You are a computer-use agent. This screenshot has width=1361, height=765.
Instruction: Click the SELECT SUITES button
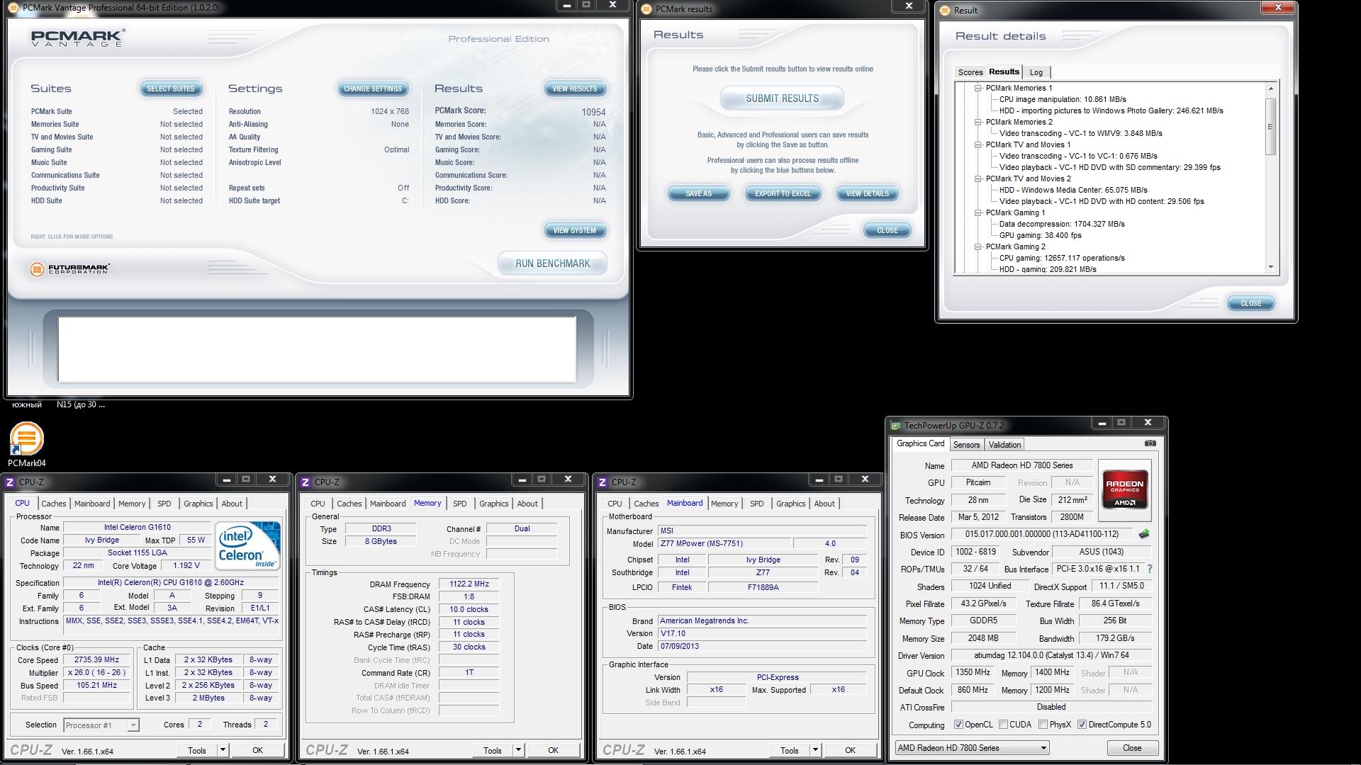click(x=171, y=89)
